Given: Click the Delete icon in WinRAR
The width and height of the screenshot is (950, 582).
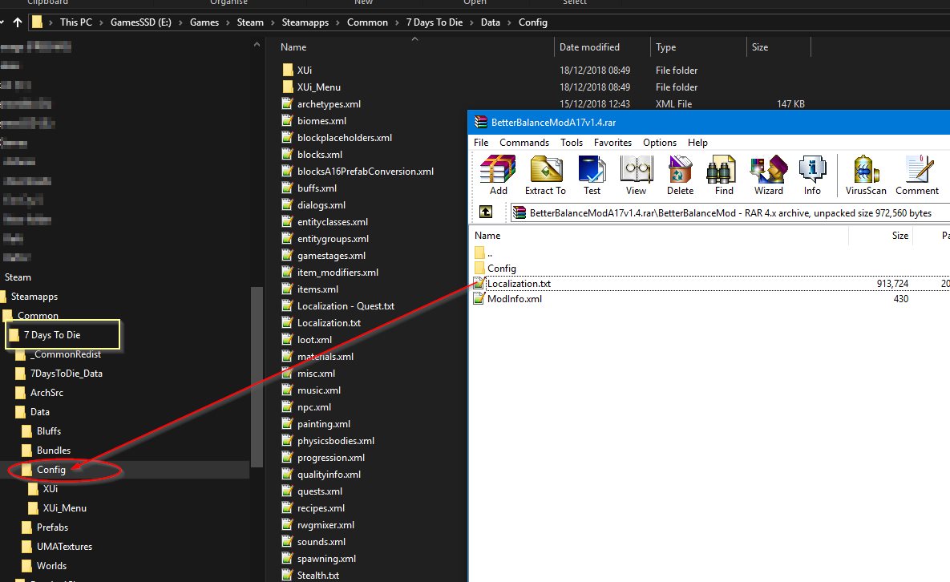Looking at the screenshot, I should point(680,176).
